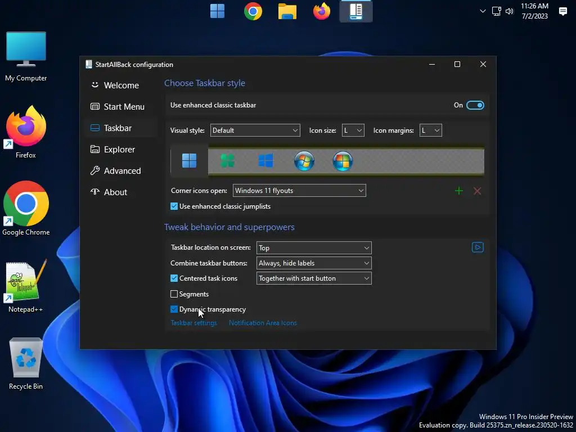Minimize the StartAllBack configuration window
The height and width of the screenshot is (432, 576).
(432, 64)
